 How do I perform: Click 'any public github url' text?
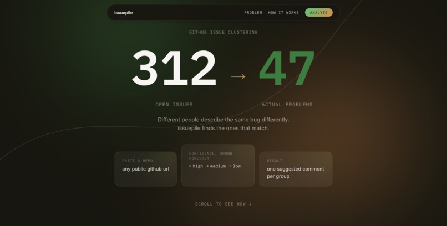click(x=146, y=169)
